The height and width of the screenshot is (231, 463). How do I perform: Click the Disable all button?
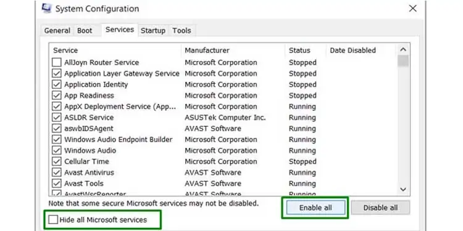point(380,208)
